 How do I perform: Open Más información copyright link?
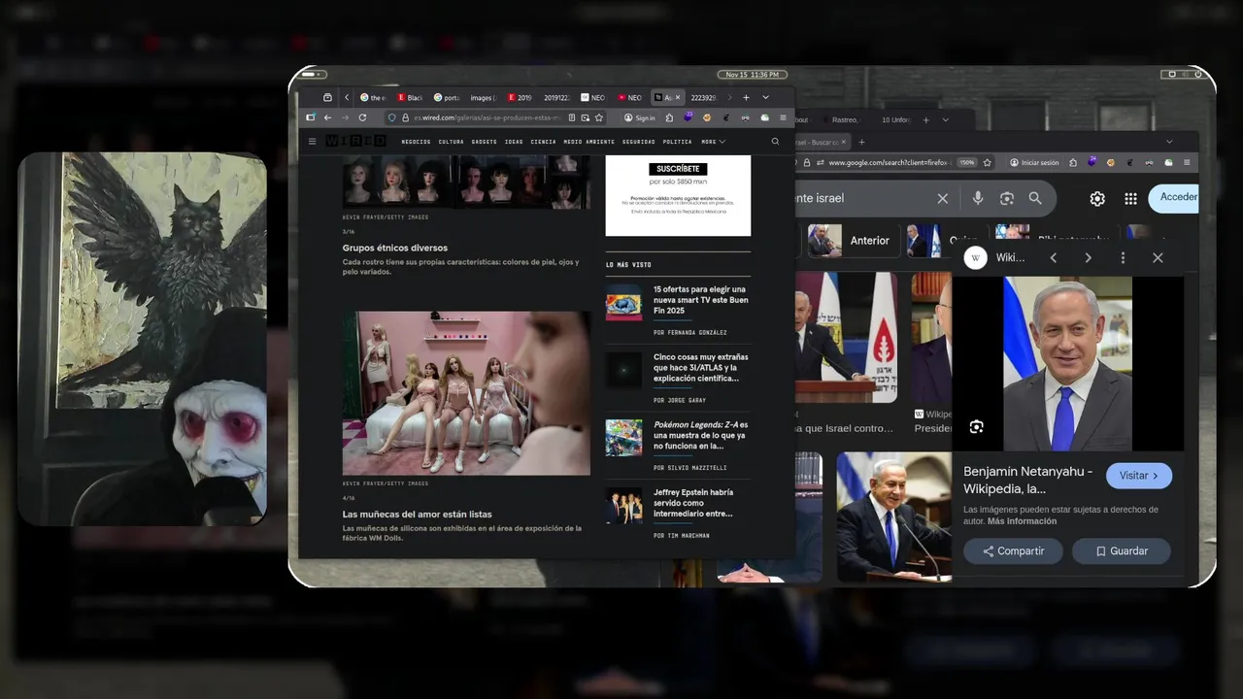coord(1022,521)
